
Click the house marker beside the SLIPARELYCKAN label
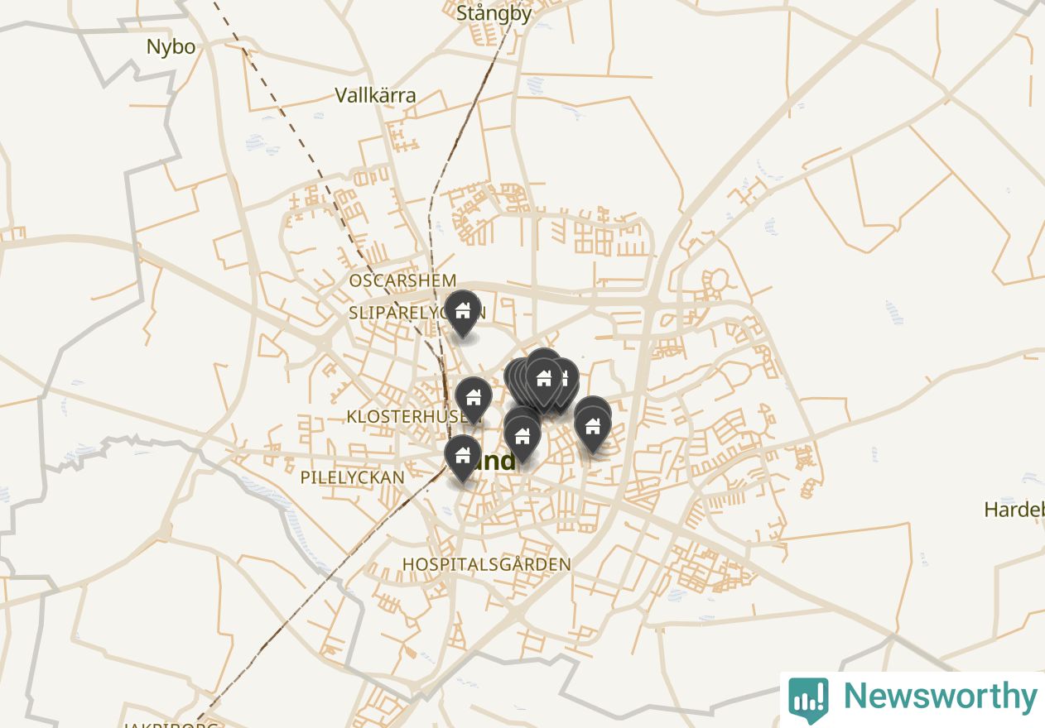pos(463,312)
